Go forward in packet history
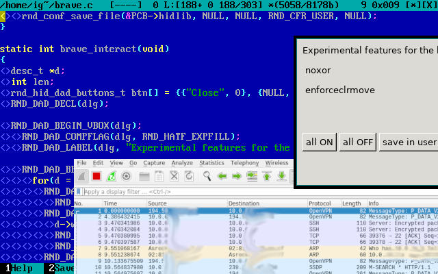 point(237,177)
